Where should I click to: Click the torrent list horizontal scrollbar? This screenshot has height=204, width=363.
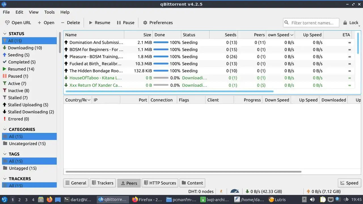(170, 91)
